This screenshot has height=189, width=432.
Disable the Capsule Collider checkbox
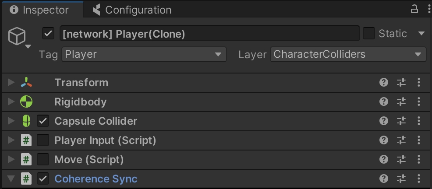pyautogui.click(x=43, y=121)
